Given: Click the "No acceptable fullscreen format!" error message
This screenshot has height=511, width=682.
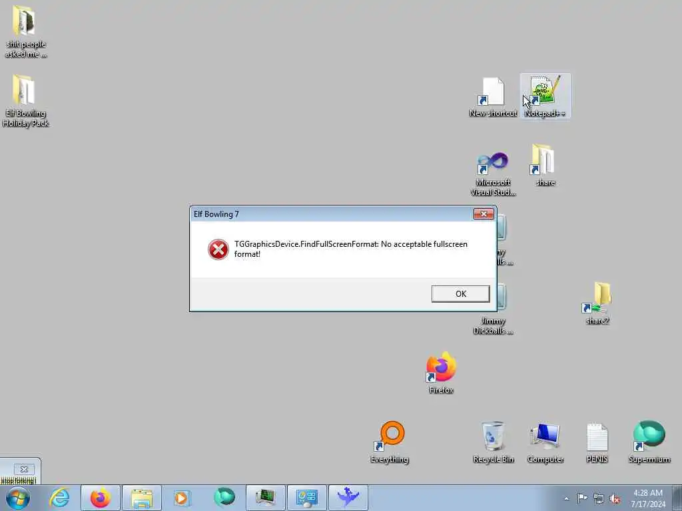Looking at the screenshot, I should pyautogui.click(x=350, y=249).
